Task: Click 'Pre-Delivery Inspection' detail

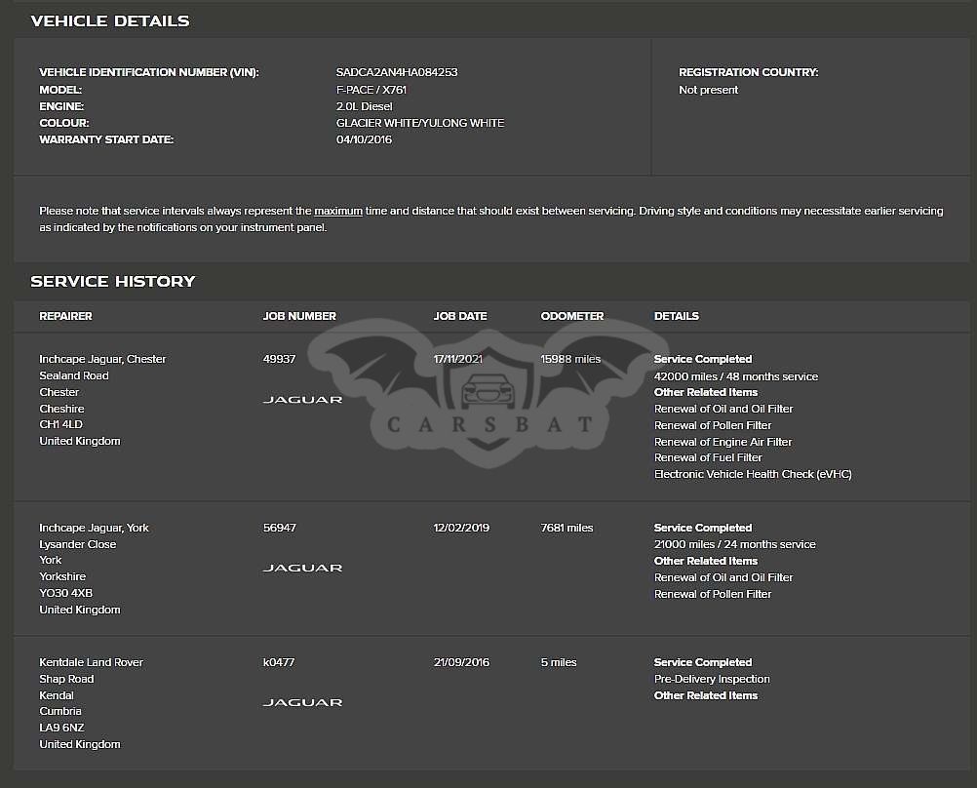Action: click(712, 680)
